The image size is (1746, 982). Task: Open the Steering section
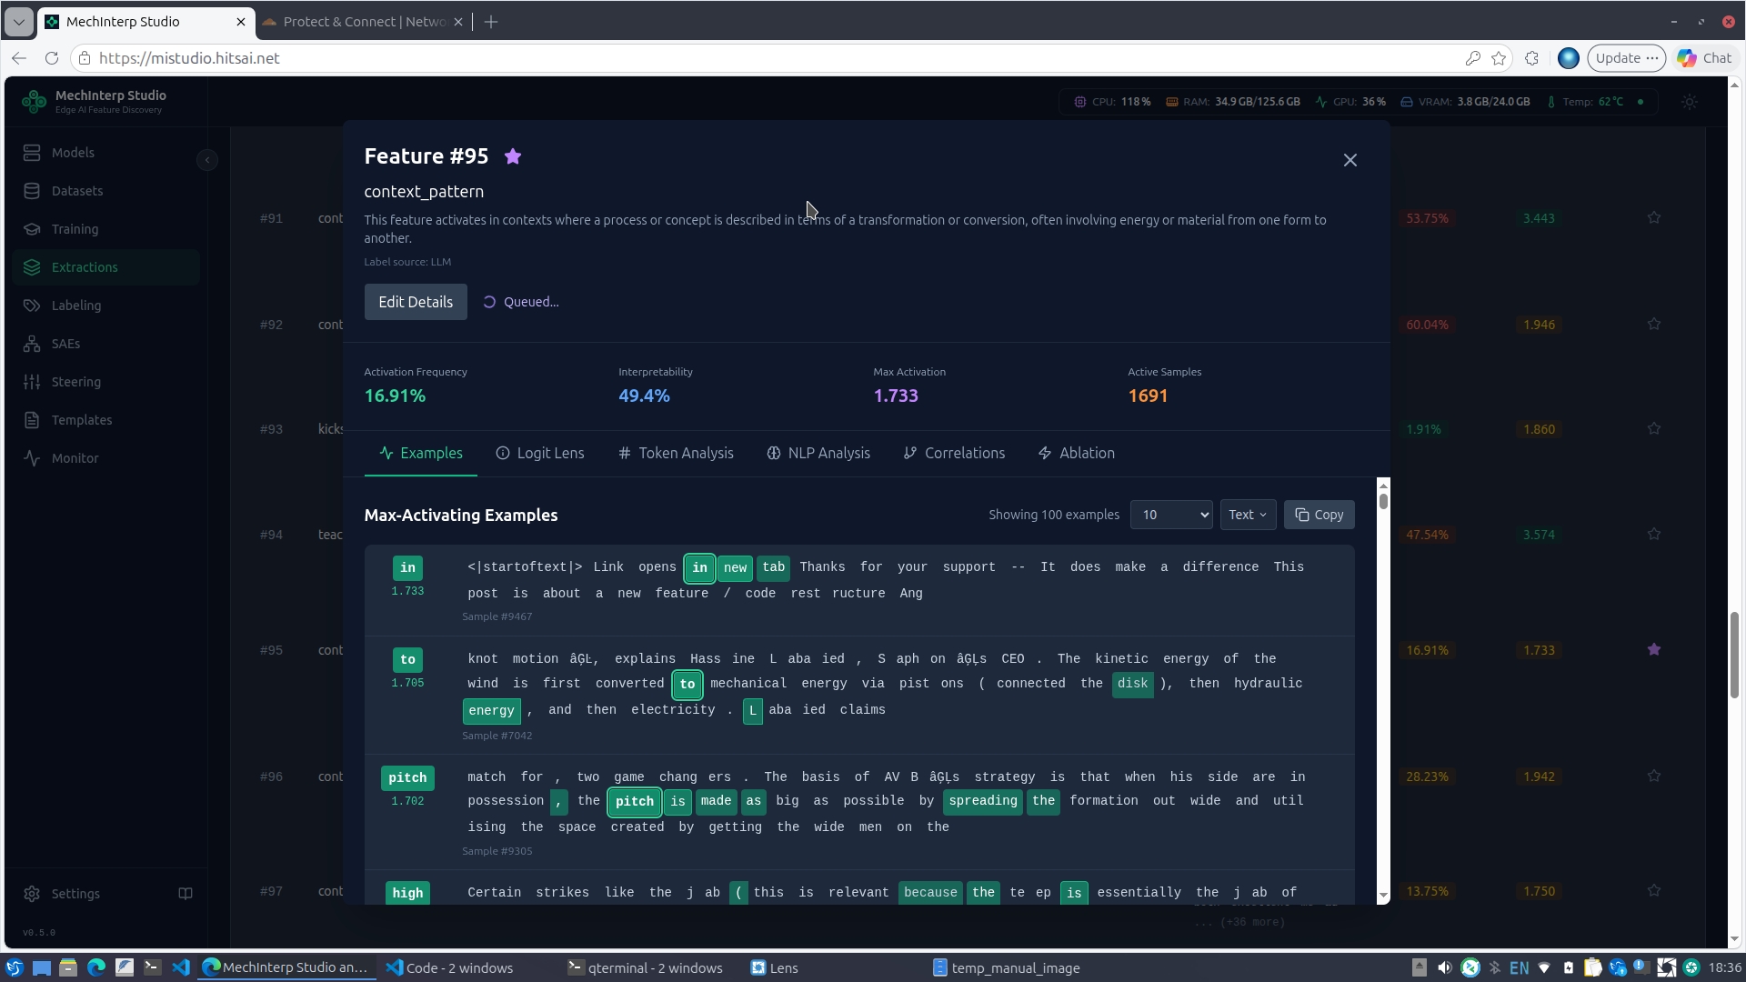[106, 382]
